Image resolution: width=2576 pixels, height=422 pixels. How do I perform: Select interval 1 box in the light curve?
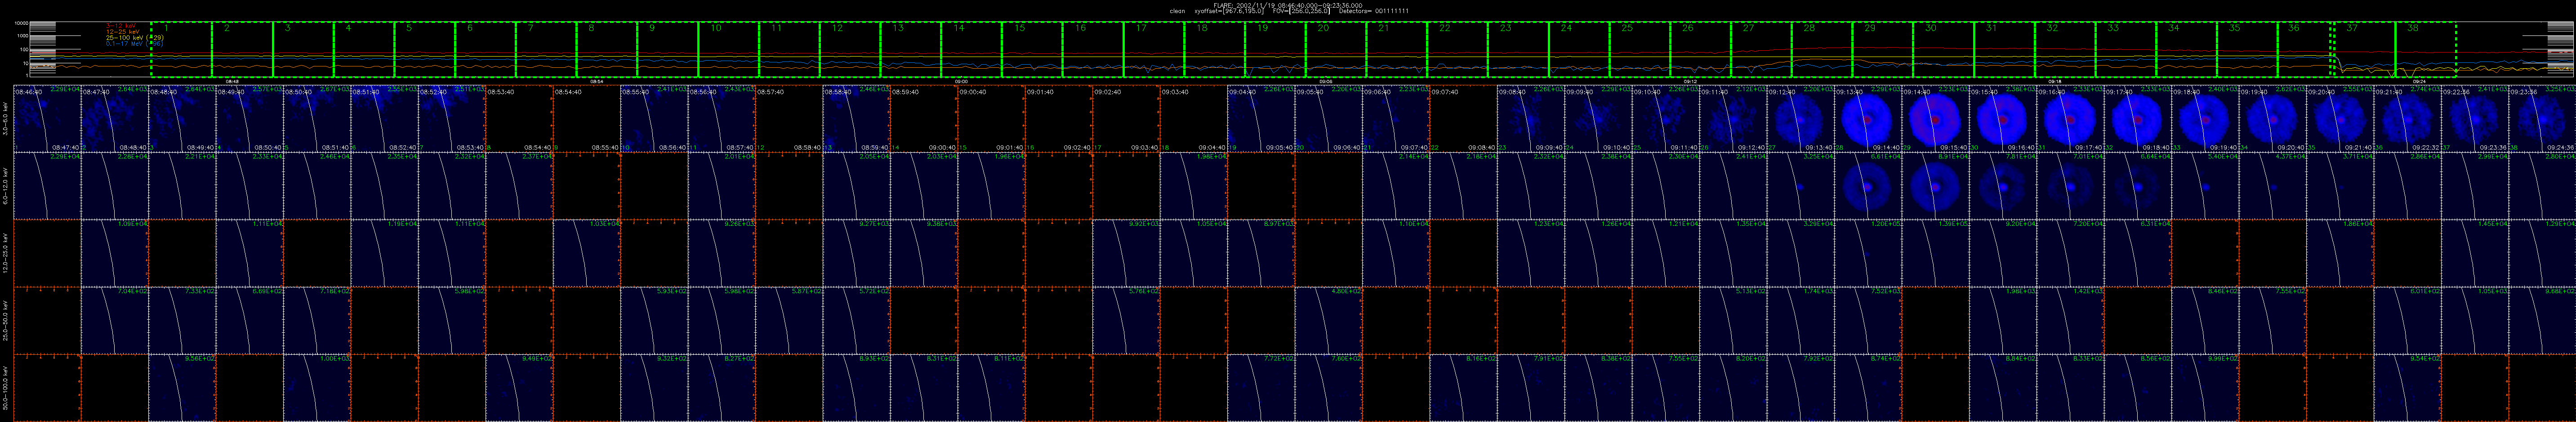181,49
